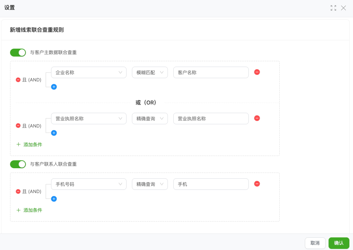Toggle off 与客户主数据联合查重

18,53
